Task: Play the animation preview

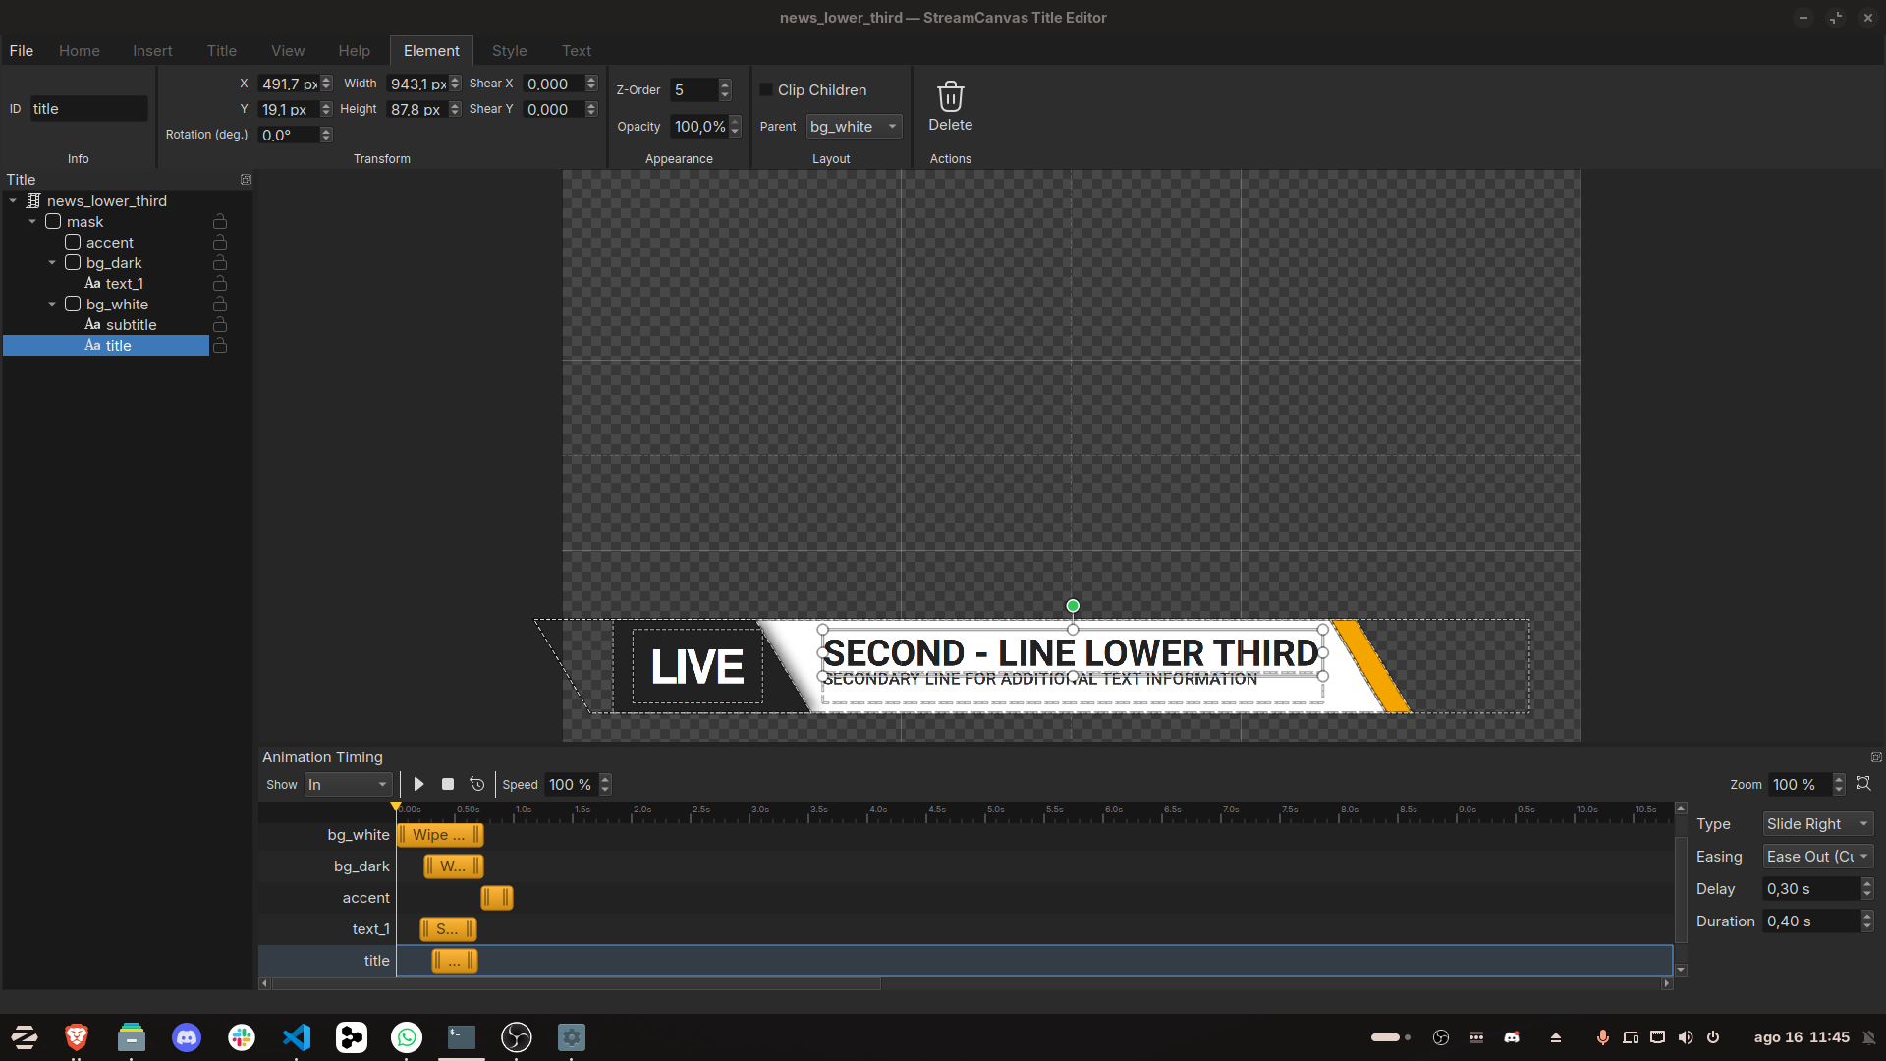Action: [x=418, y=784]
